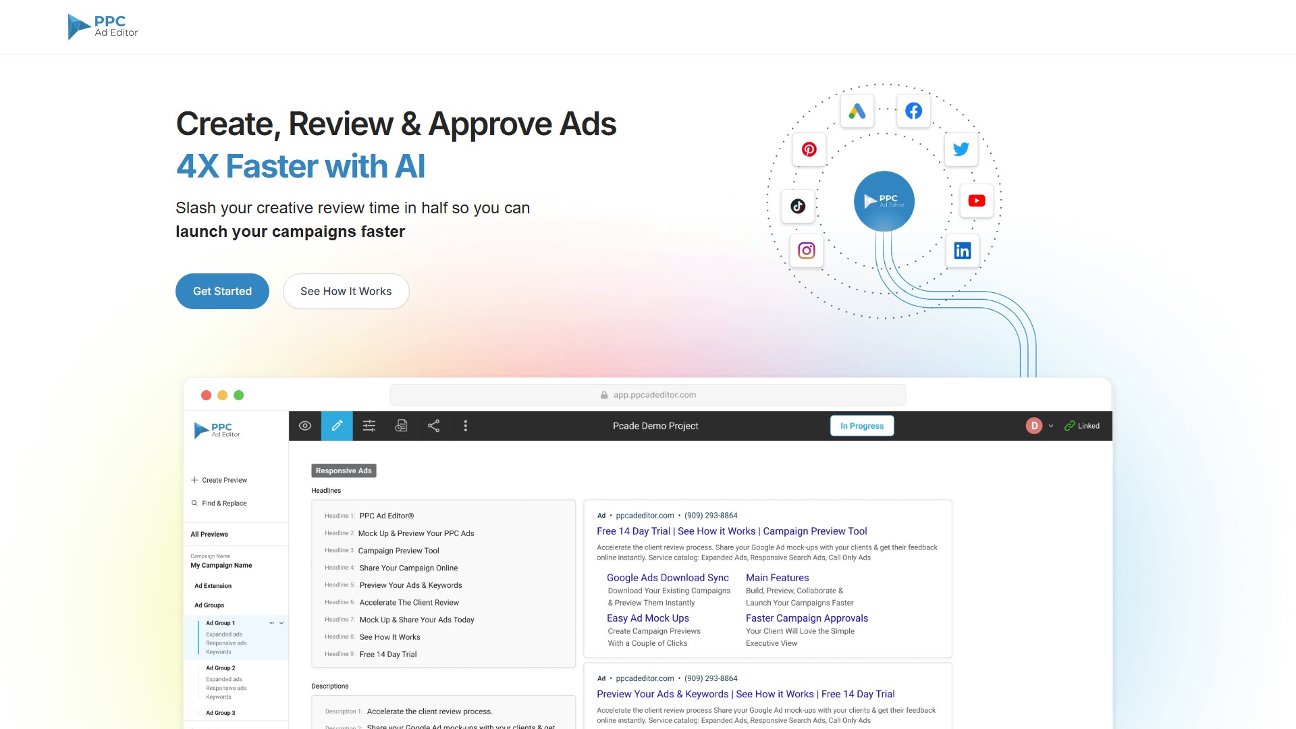Select the pencil edit tool in the toolbar

pos(337,425)
